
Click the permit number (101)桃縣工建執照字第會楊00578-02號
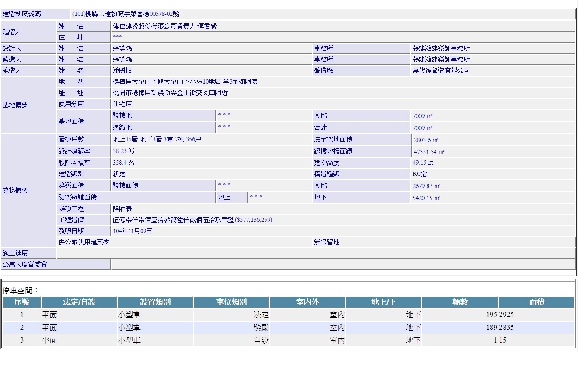coord(126,14)
